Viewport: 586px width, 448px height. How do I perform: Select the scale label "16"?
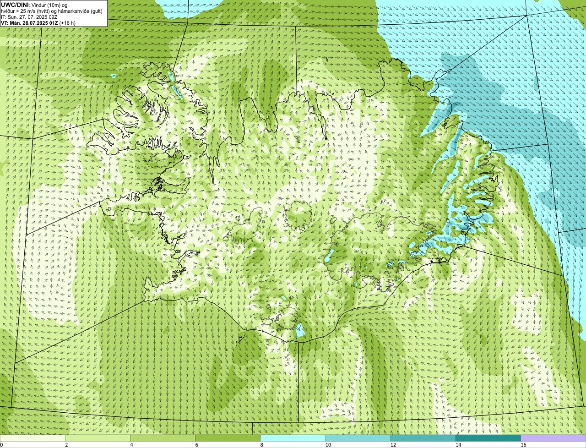click(x=523, y=445)
